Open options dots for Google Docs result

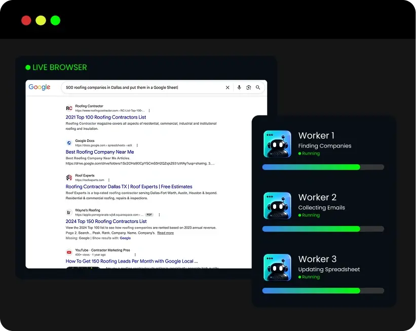point(137,145)
